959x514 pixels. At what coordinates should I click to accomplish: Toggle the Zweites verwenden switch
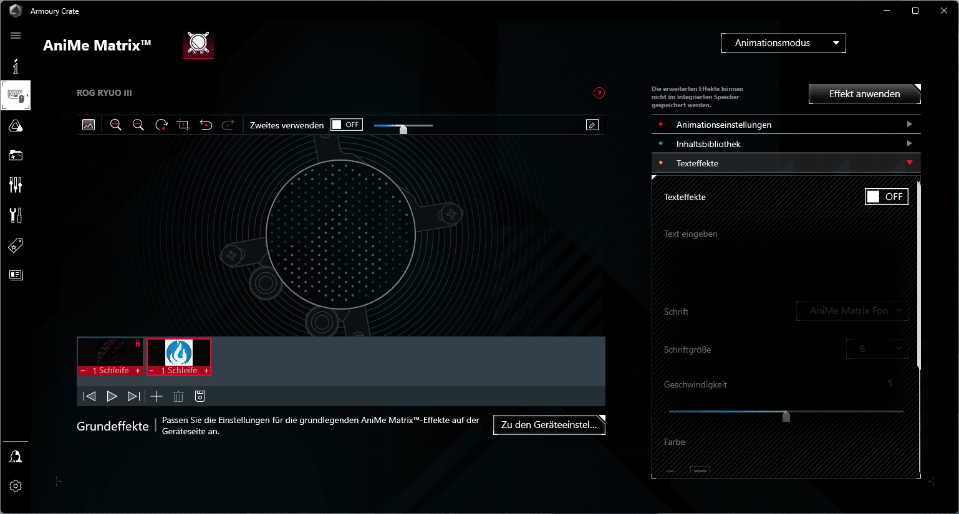click(346, 125)
